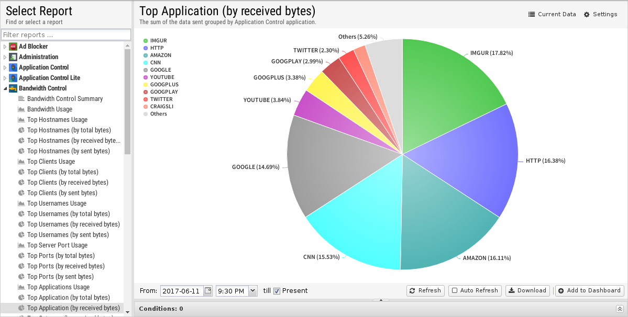Viewport: 628px width, 317px height.
Task: Toggle YOUTUBE series in the legend
Action: tap(159, 77)
